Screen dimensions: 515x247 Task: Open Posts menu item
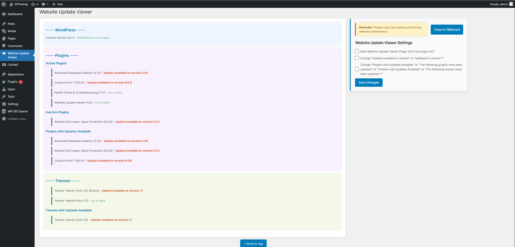coord(17,24)
